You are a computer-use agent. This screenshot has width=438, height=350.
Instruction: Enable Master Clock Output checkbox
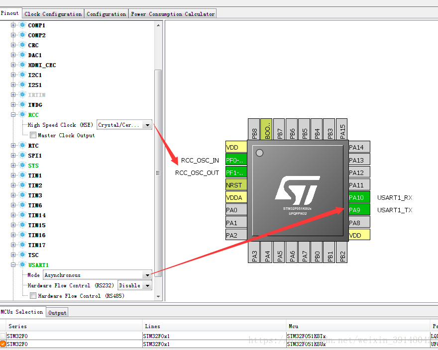point(33,135)
